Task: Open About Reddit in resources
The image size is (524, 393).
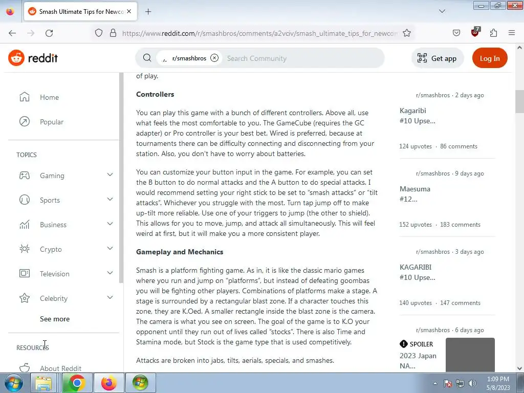Action: tap(60, 368)
